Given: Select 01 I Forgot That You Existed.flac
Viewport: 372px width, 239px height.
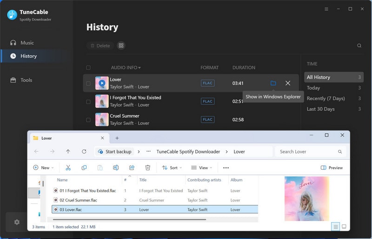Looking at the screenshot, I should [155, 191].
